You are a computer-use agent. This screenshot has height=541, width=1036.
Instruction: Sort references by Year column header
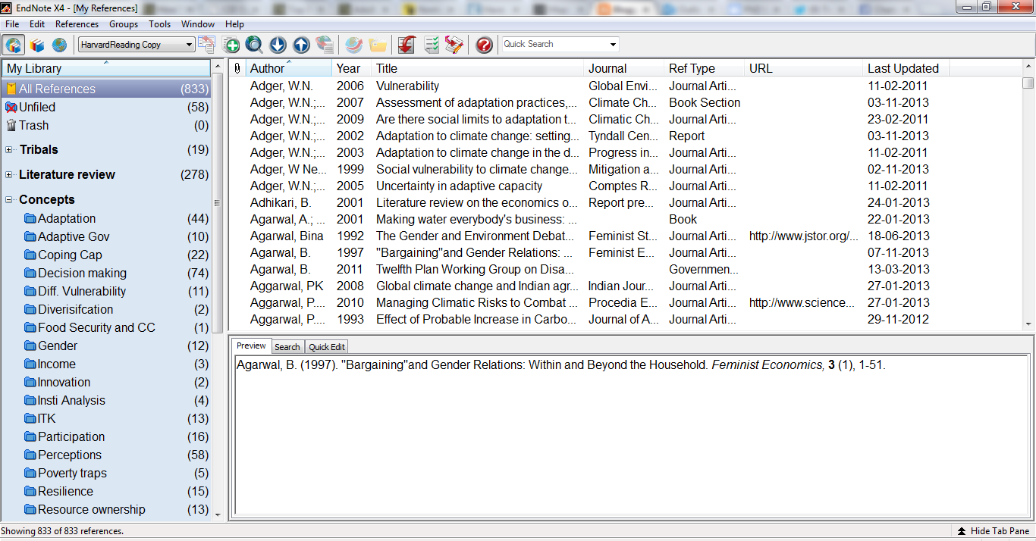click(349, 68)
